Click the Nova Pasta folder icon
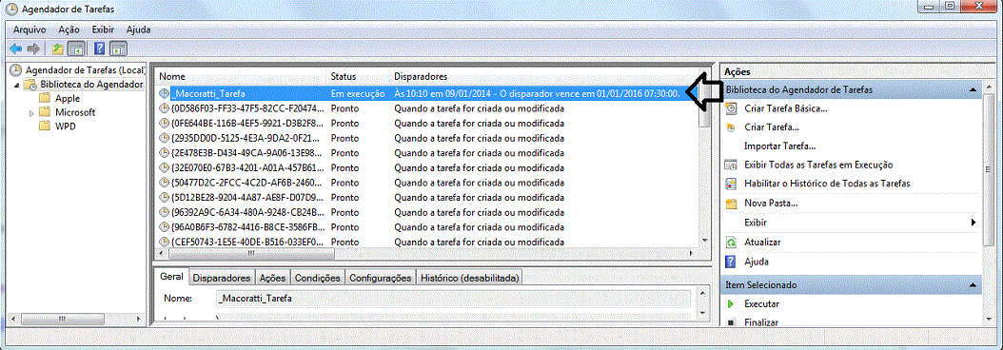The width and height of the screenshot is (1003, 350). pos(731,204)
